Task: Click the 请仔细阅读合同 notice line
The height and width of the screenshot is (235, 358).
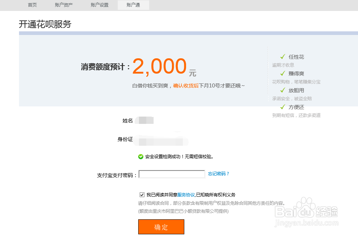Action: pos(211,203)
